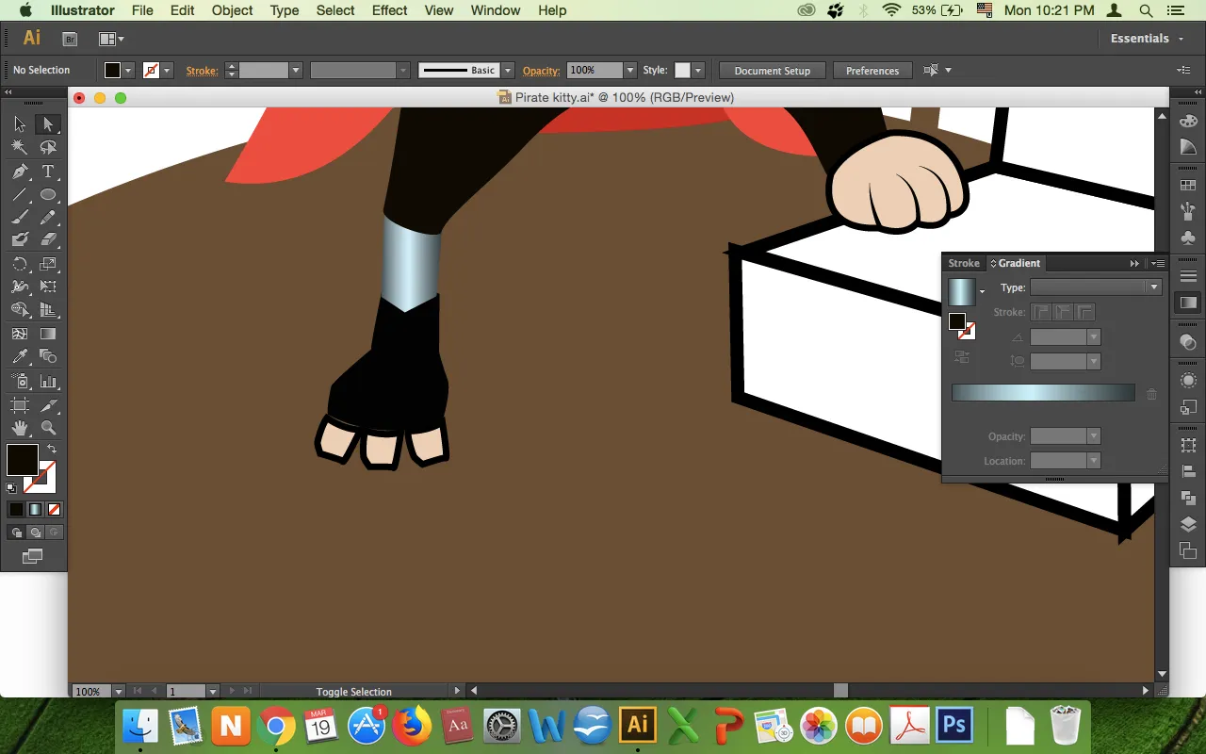Open the Brushes panel icon

(1188, 212)
